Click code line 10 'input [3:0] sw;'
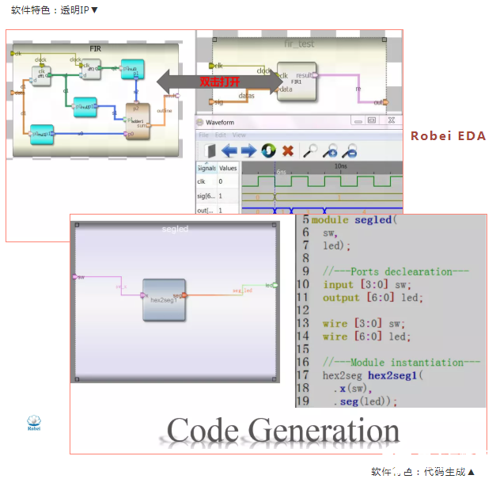Image resolution: width=496 pixels, height=479 pixels. (367, 284)
